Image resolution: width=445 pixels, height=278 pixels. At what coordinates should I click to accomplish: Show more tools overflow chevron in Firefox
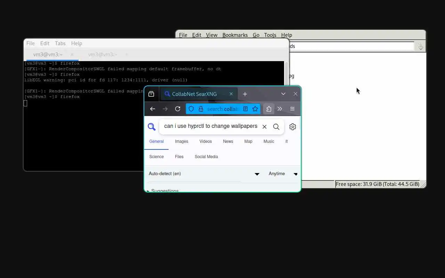click(280, 109)
